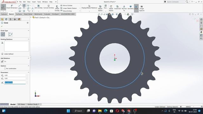Viewport: 203px width, 114px height.
Task: Open the File menu
Action: pyautogui.click(x=20, y=2)
